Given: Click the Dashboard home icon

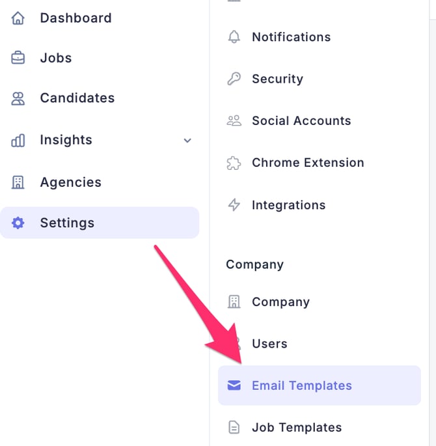Looking at the screenshot, I should coord(18,18).
